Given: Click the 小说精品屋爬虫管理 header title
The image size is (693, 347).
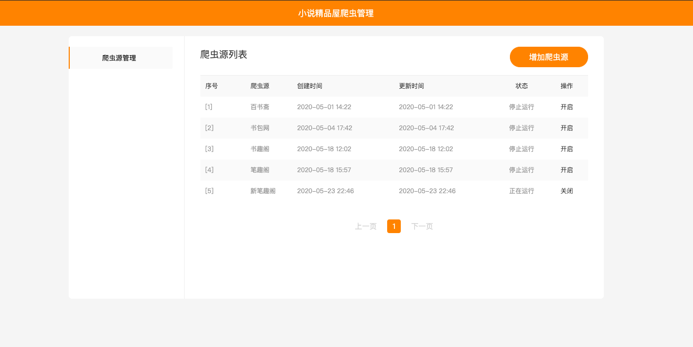Looking at the screenshot, I should point(336,13).
